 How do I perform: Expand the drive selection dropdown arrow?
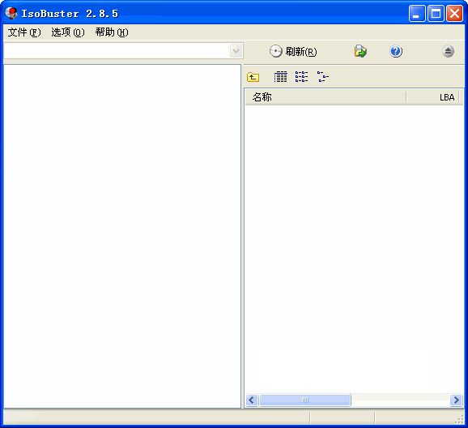pyautogui.click(x=236, y=51)
